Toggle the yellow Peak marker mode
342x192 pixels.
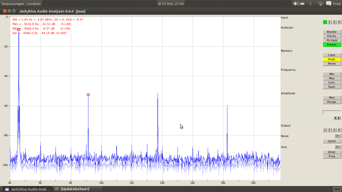point(332,59)
